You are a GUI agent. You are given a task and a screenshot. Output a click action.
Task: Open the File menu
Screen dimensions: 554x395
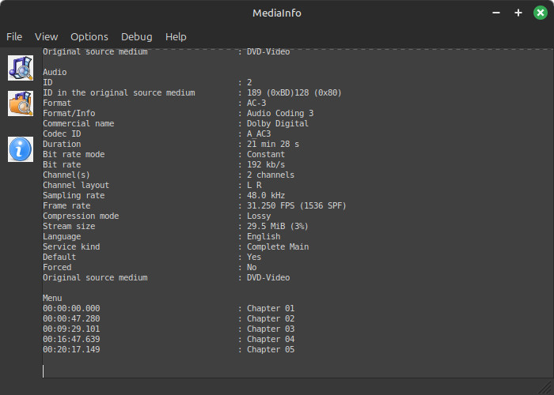click(14, 36)
